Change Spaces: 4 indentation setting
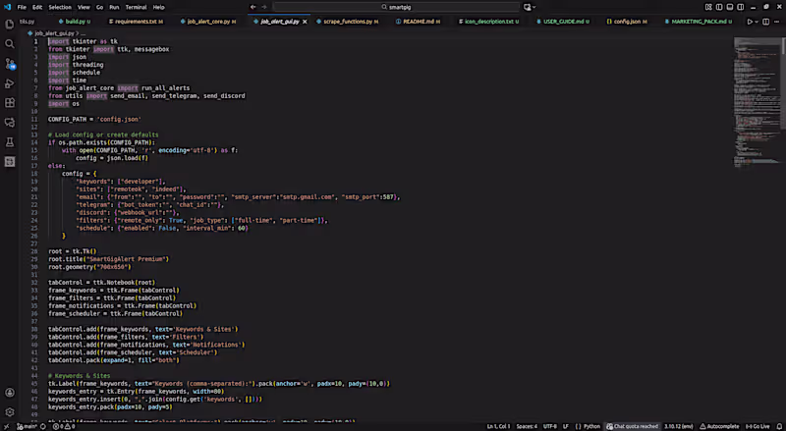Image resolution: width=786 pixels, height=431 pixels. [527, 426]
